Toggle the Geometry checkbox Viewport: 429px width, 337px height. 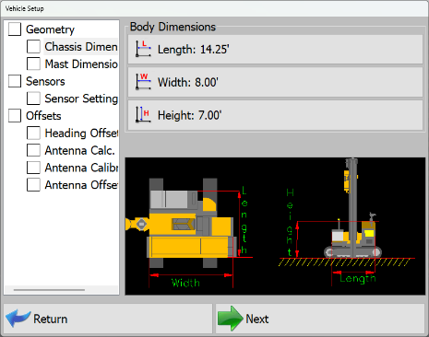[15, 29]
